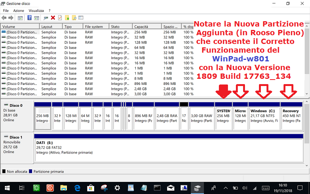Select the SYSTEM 256 MB partition block

[x=223, y=116]
